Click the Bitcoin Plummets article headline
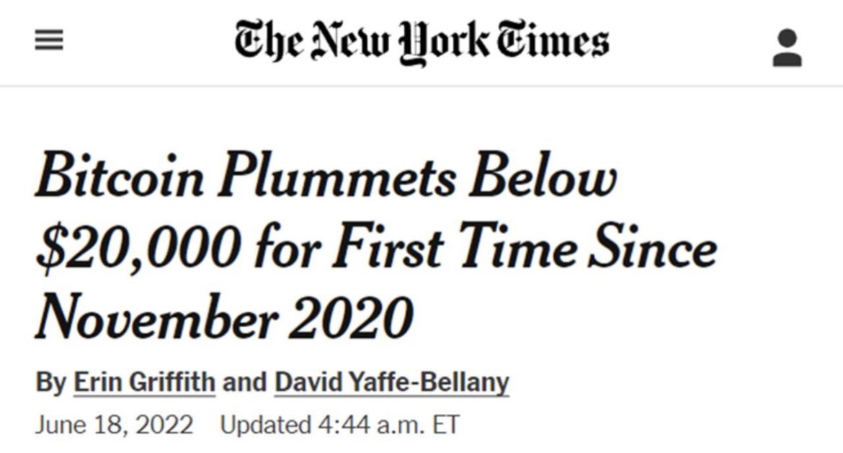The image size is (843, 453). [x=376, y=246]
